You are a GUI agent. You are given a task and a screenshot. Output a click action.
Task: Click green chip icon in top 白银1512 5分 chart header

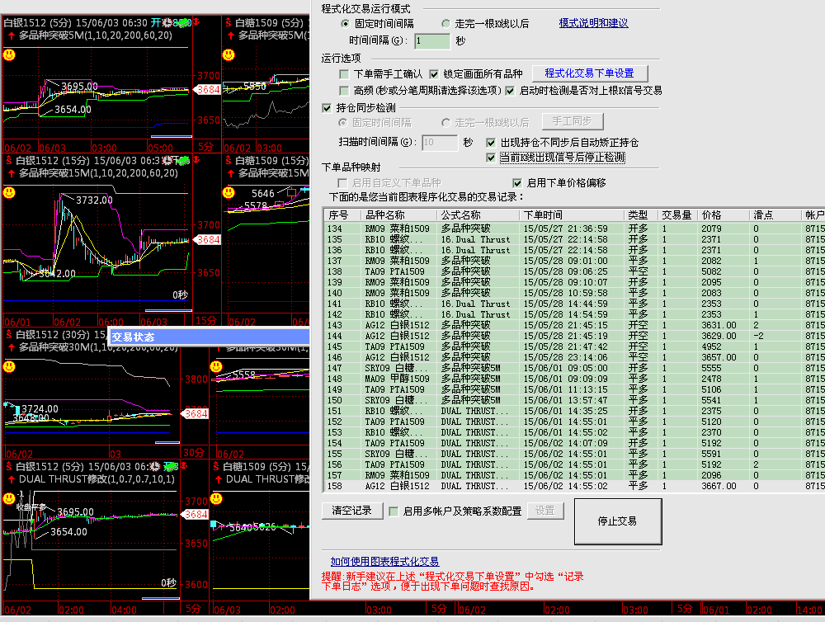[x=183, y=22]
